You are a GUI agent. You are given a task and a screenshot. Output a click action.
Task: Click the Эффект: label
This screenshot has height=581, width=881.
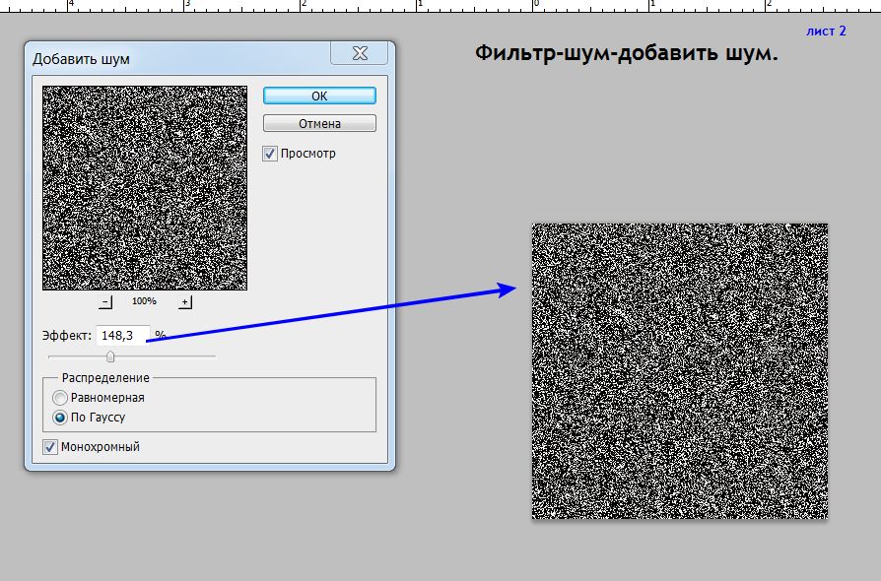66,336
